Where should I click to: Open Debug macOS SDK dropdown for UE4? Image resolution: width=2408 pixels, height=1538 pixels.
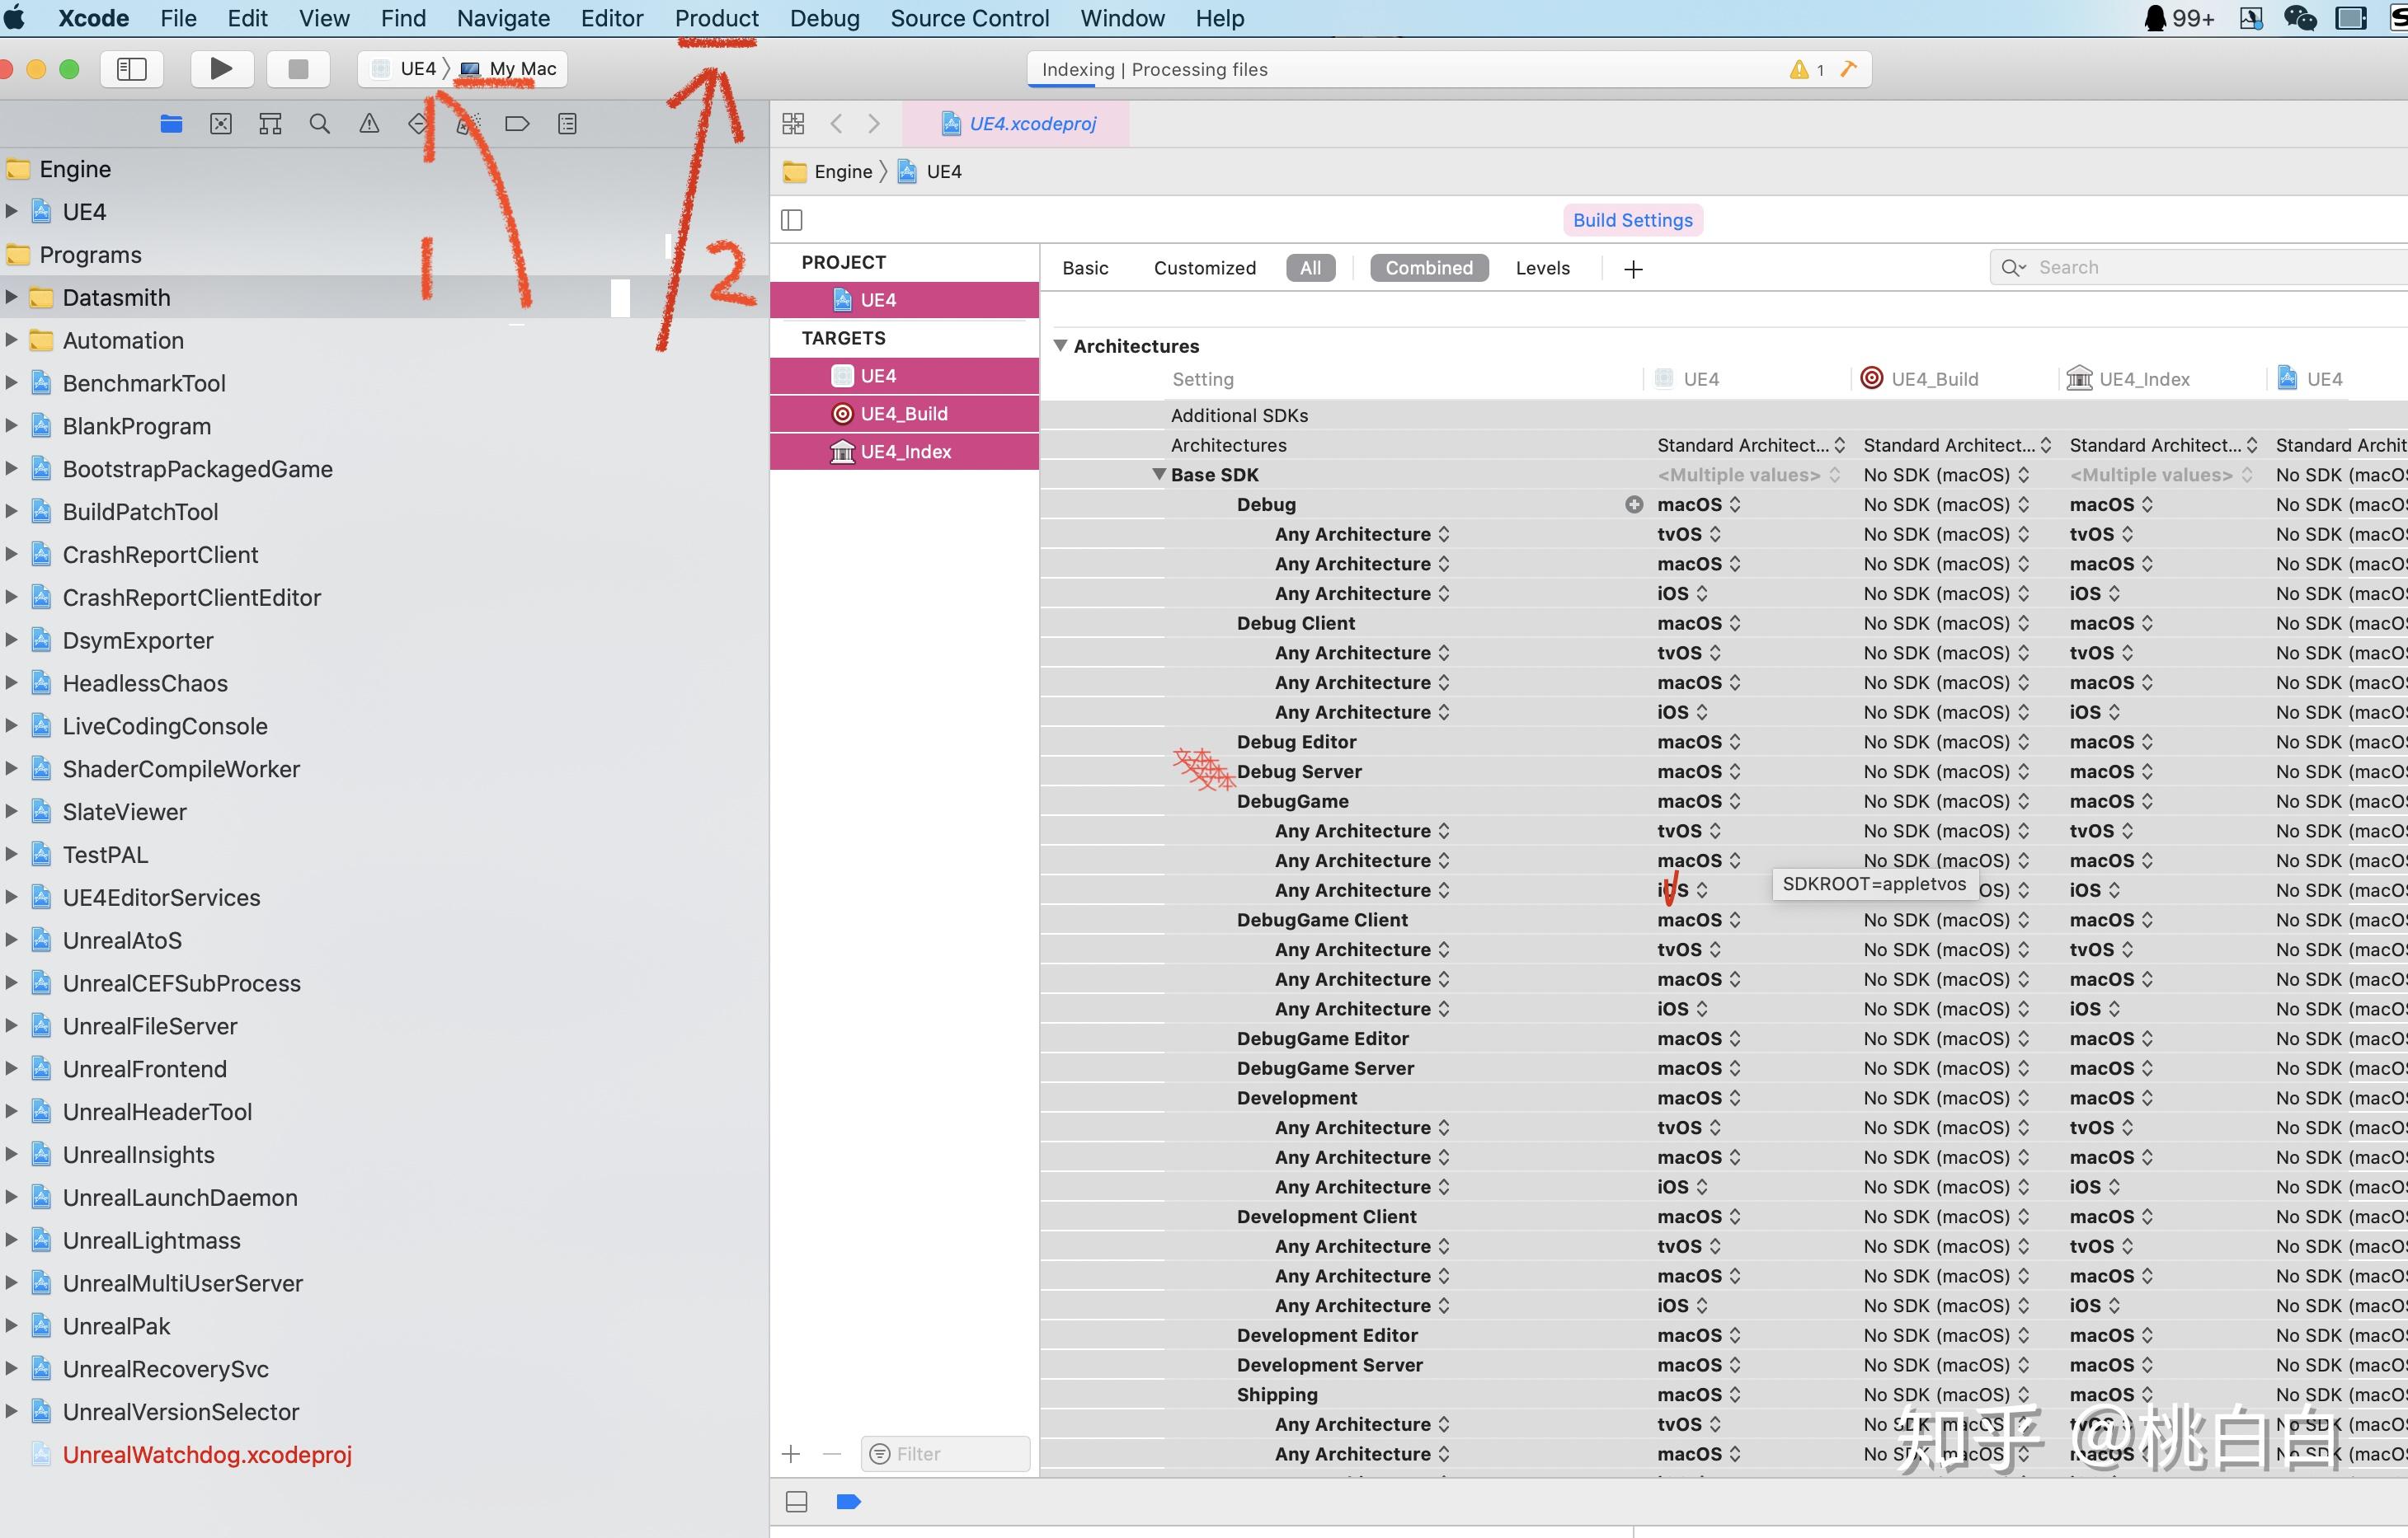(x=1698, y=504)
